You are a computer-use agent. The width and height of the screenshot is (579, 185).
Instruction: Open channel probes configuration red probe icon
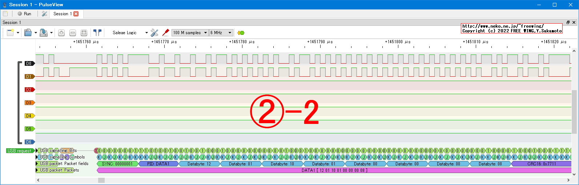coord(166,33)
